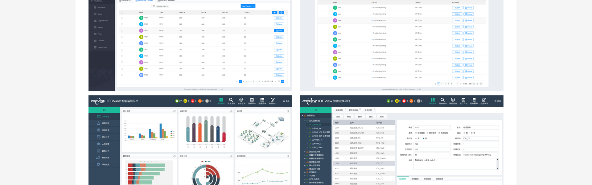Image resolution: width=592 pixels, height=185 pixels.
Task: Expand the 估值系统 tree node
Action: point(305,172)
